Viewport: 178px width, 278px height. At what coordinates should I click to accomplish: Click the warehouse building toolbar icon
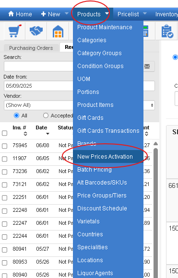pyautogui.click(x=58, y=31)
